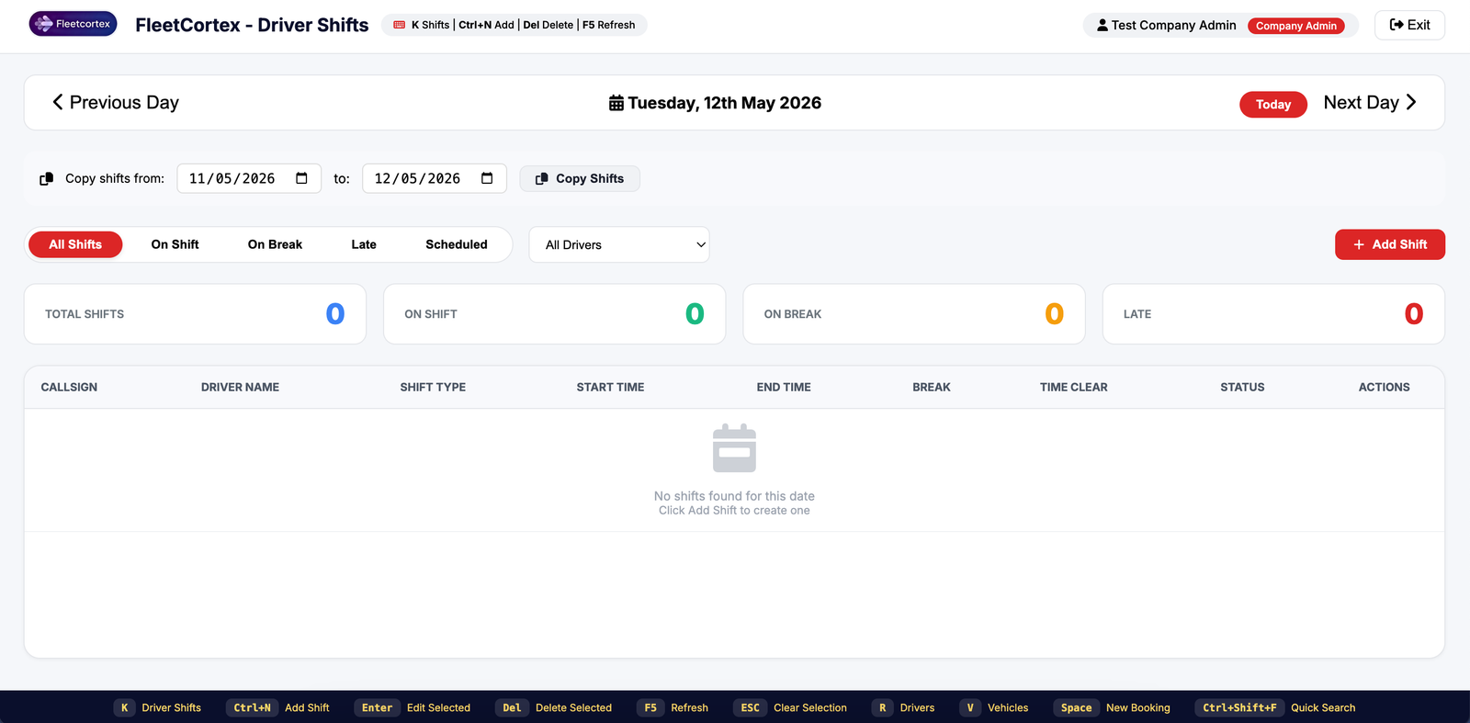Click the Space New Booking footer shortcut
Image resolution: width=1470 pixels, height=723 pixels.
(x=1112, y=707)
